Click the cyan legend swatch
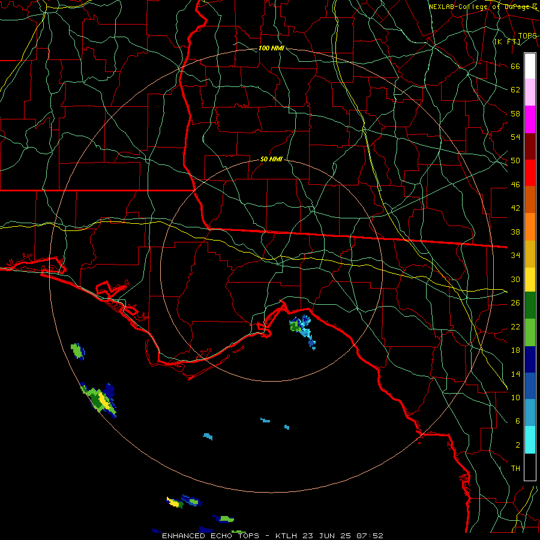Screen dimensions: 540x540 coord(530,440)
